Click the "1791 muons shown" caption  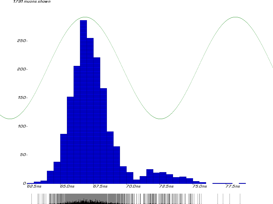click(x=32, y=2)
